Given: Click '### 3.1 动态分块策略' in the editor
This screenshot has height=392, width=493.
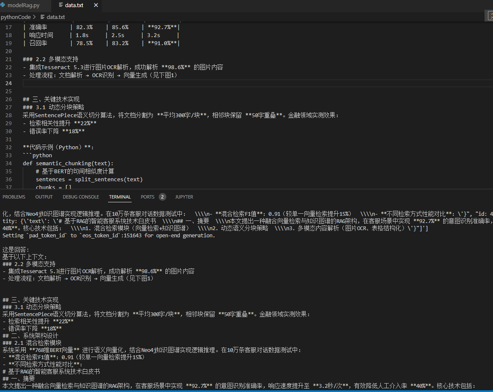Looking at the screenshot, I should point(54,107).
